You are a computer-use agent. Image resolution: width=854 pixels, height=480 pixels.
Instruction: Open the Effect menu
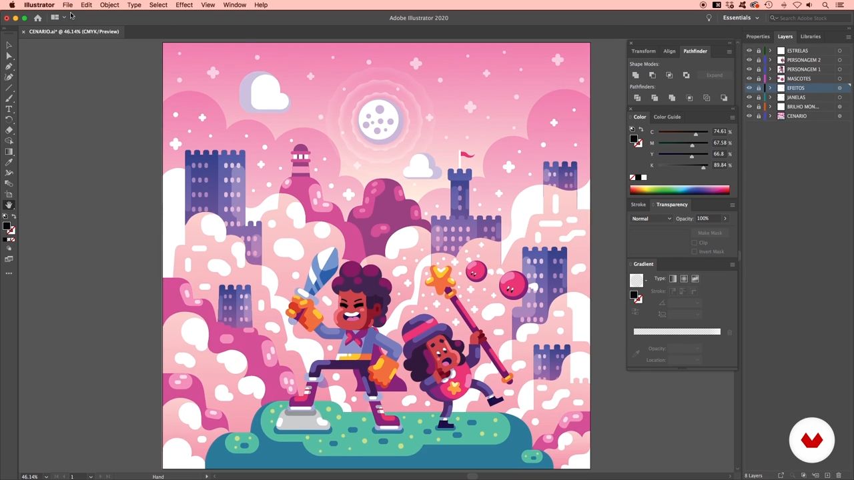pos(184,5)
